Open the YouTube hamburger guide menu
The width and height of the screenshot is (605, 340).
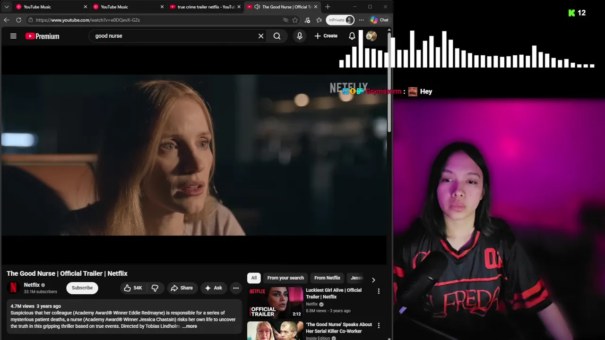(13, 36)
